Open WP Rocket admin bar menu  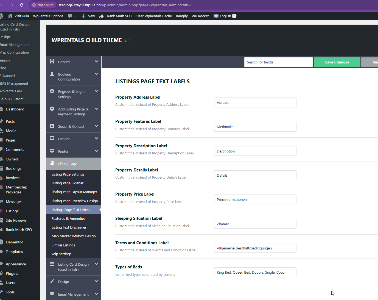200,16
